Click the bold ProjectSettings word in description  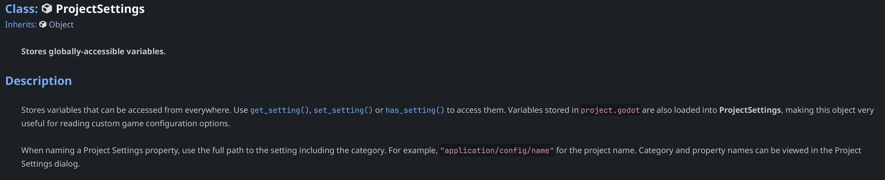pyautogui.click(x=750, y=110)
